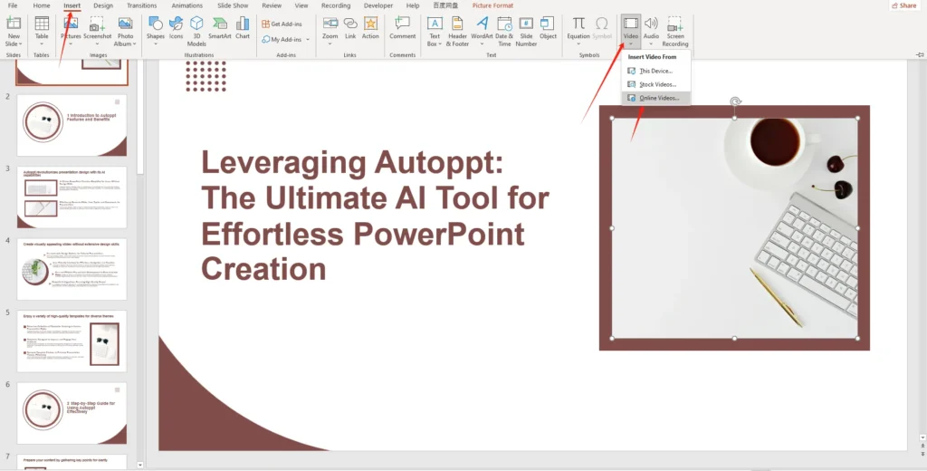The width and height of the screenshot is (927, 471).
Task: Switch to the Transitions tab
Action: click(142, 5)
